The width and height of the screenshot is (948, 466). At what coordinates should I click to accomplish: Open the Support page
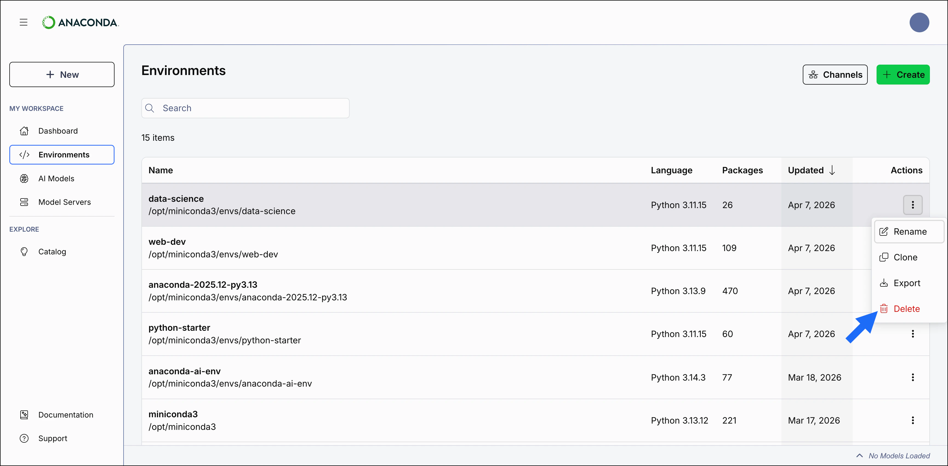(x=53, y=438)
